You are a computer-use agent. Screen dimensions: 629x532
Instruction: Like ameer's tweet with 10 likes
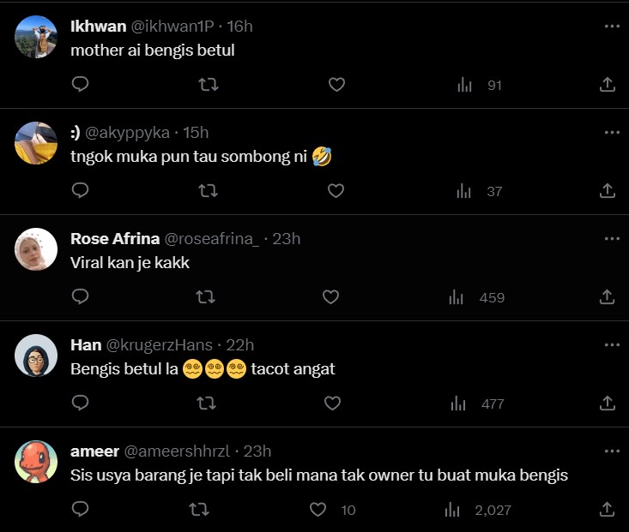click(318, 510)
